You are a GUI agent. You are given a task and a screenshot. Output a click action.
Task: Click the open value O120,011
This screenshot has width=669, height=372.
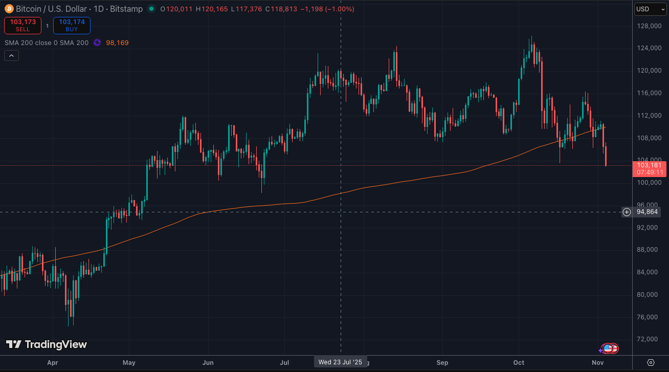pos(177,9)
